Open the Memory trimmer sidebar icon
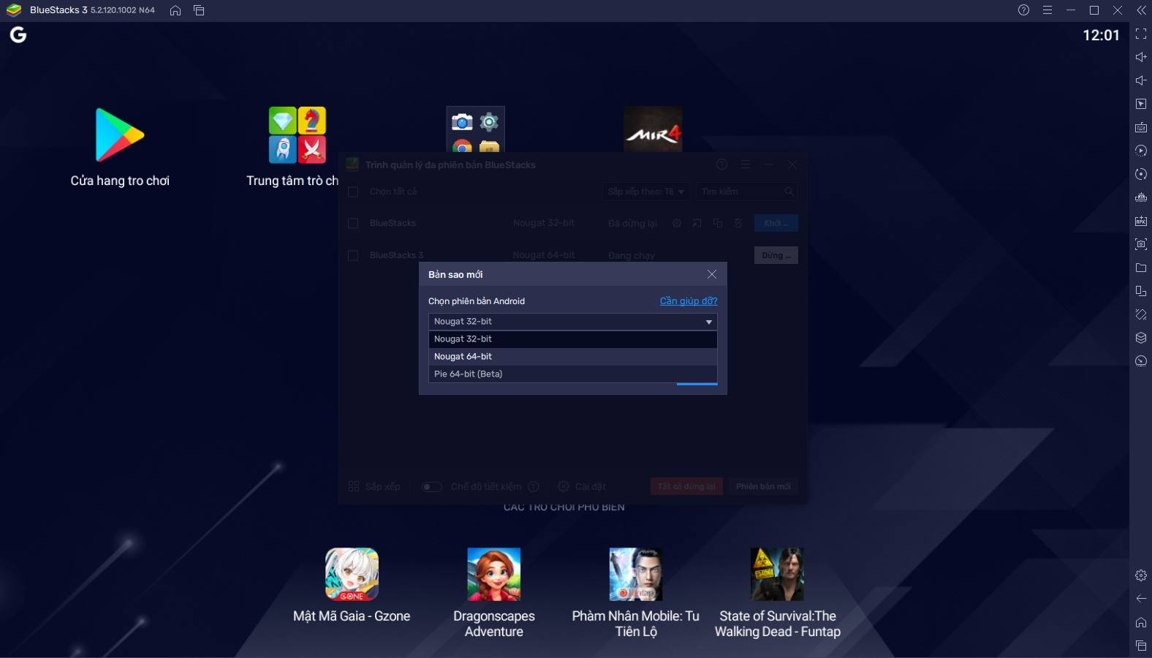 1141,197
